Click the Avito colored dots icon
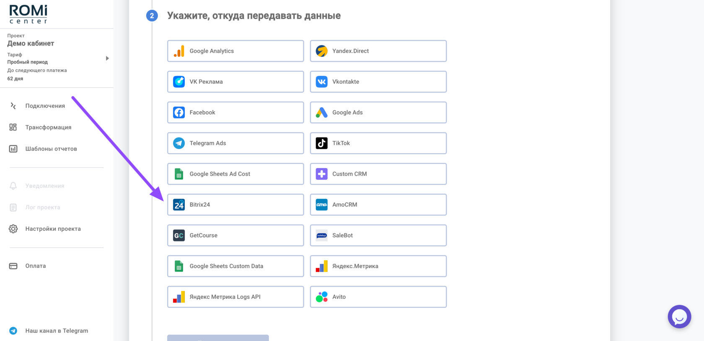 [321, 297]
